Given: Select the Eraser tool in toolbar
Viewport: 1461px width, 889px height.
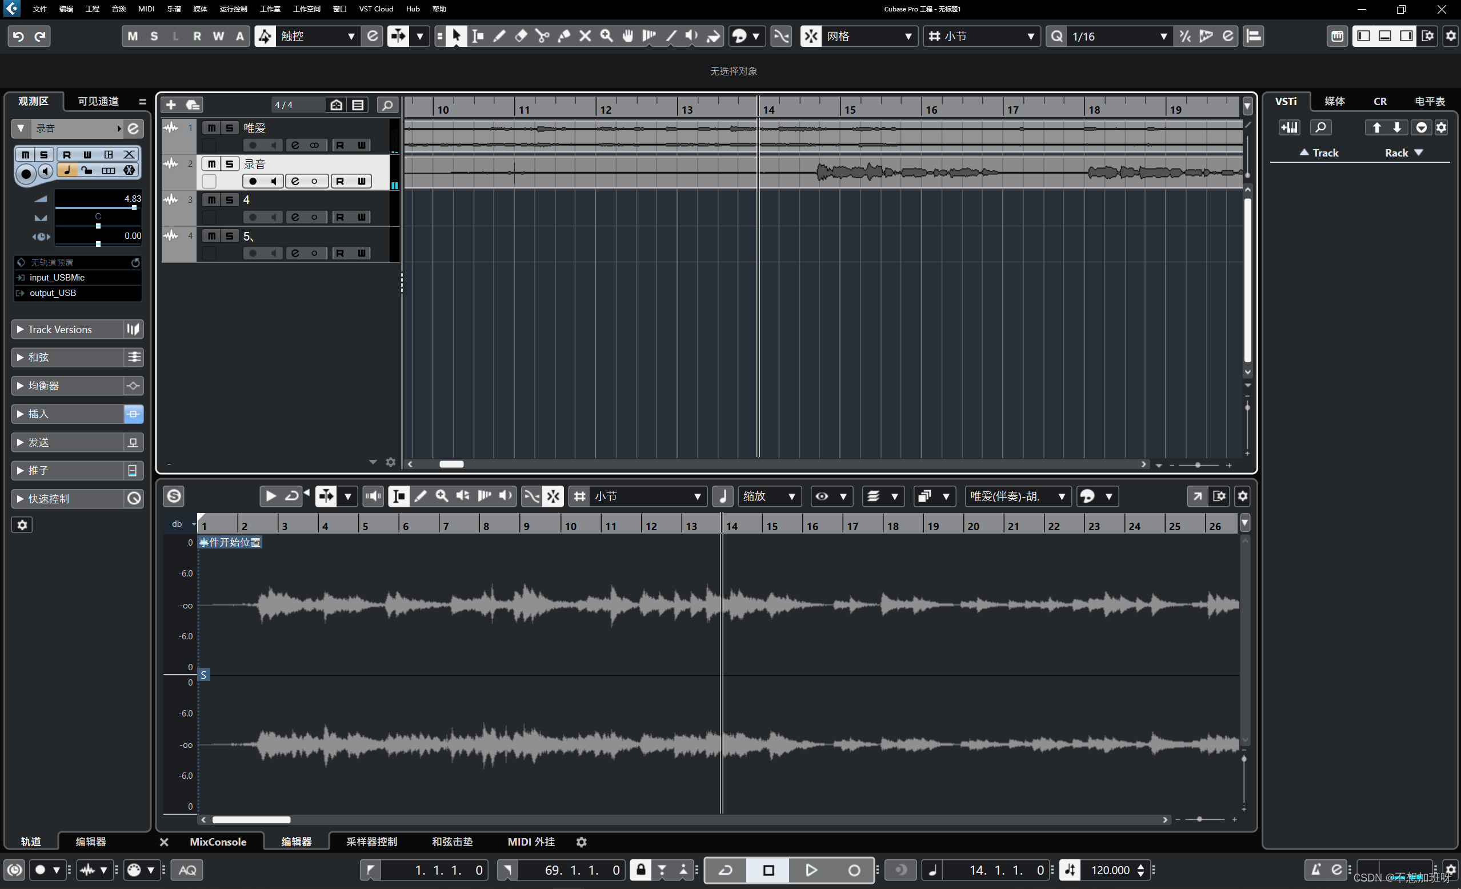Looking at the screenshot, I should click(521, 36).
